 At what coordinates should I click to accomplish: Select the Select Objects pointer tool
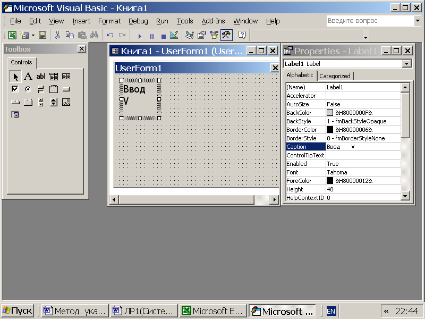[x=15, y=77]
